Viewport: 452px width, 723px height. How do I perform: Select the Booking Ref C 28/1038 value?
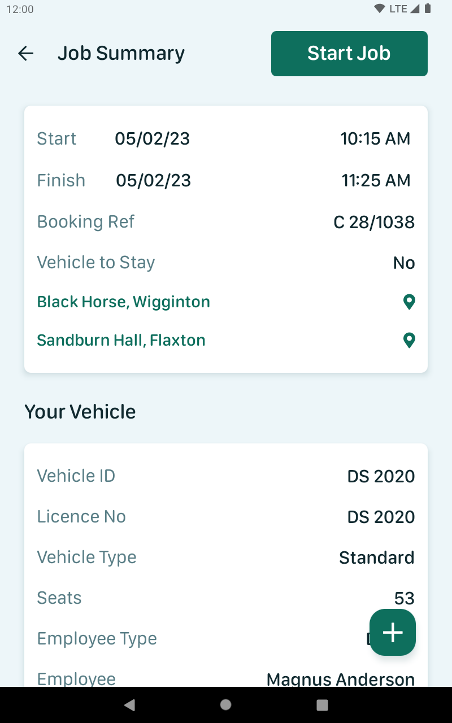374,222
